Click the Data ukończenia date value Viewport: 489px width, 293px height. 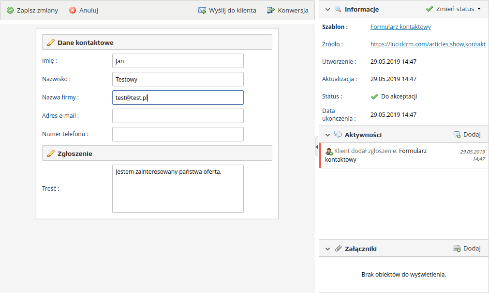point(394,115)
